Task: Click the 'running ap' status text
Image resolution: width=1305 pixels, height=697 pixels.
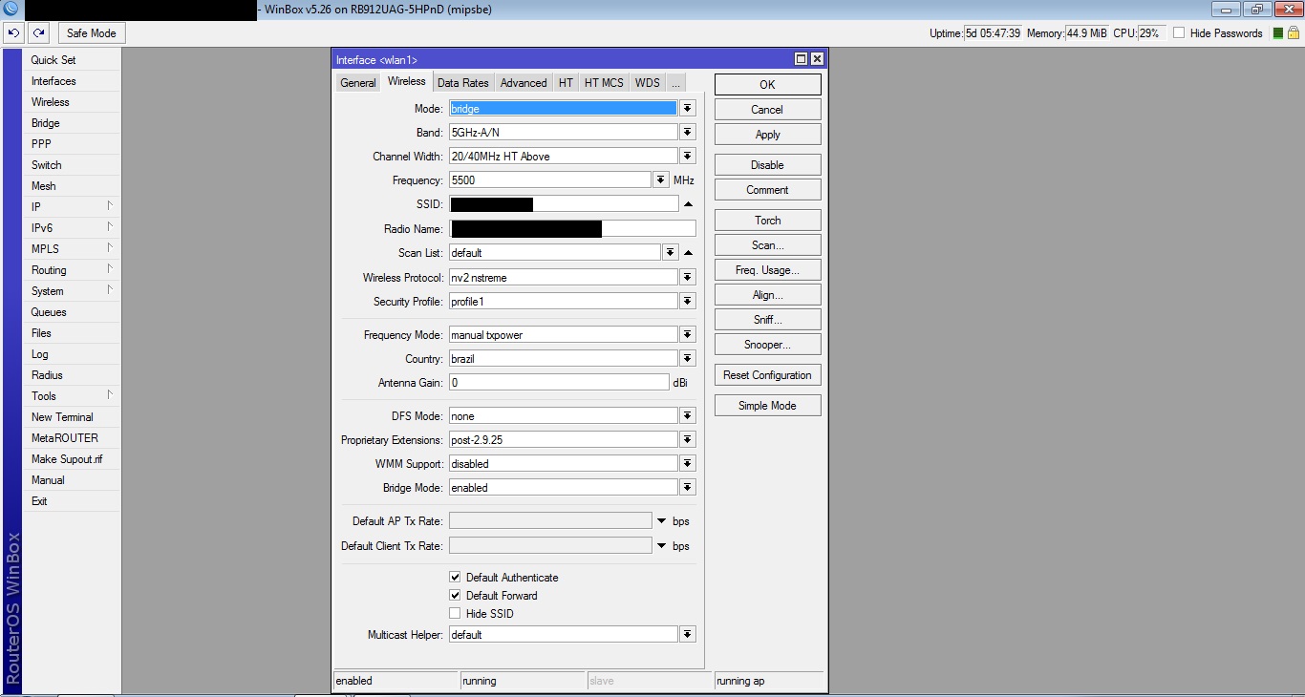Action: (740, 681)
